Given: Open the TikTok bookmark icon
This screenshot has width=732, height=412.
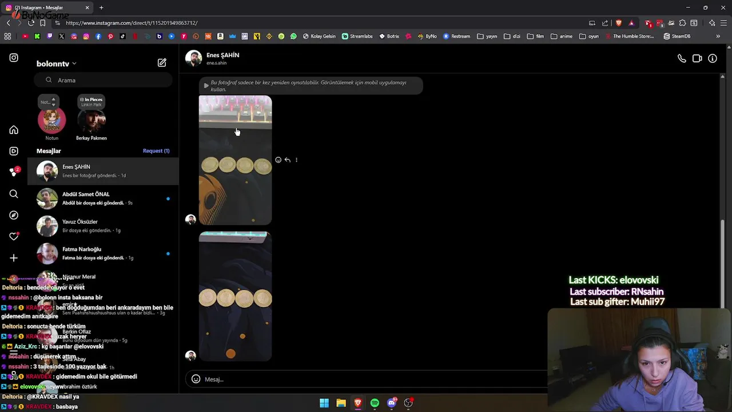Looking at the screenshot, I should point(123,36).
